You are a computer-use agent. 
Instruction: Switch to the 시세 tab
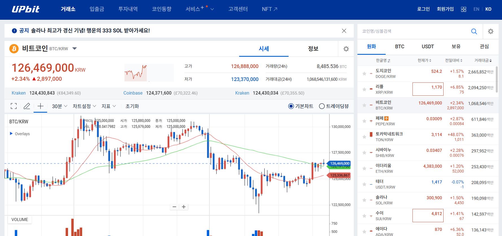(x=264, y=49)
